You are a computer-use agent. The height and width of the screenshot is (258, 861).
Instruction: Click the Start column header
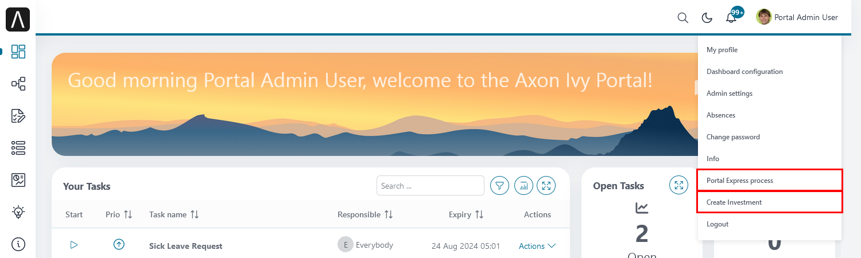pyautogui.click(x=74, y=214)
